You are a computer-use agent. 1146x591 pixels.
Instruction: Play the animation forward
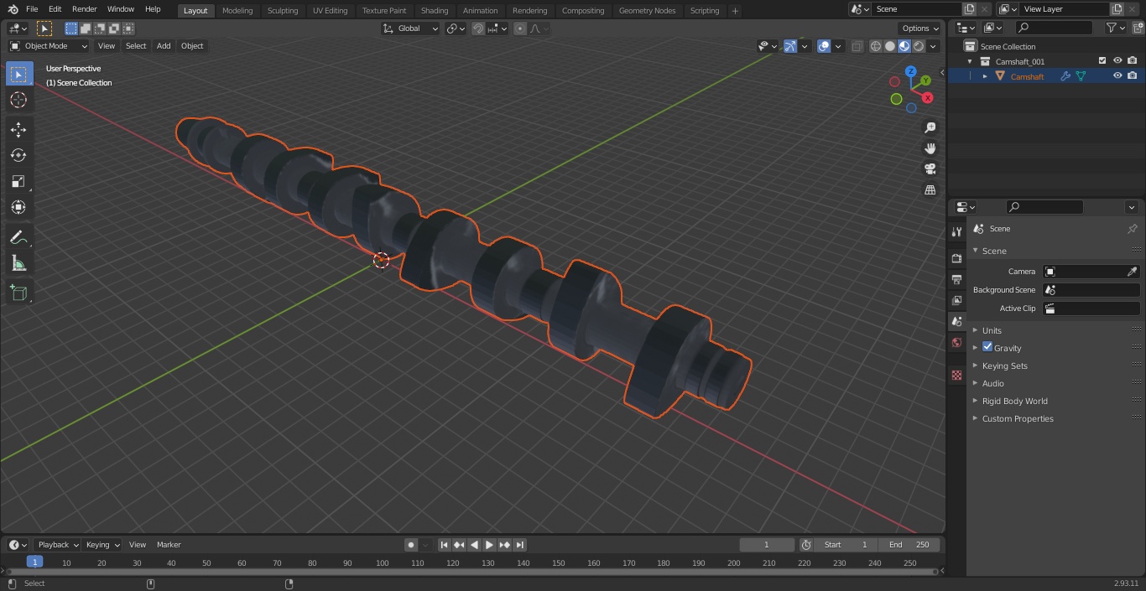[489, 545]
